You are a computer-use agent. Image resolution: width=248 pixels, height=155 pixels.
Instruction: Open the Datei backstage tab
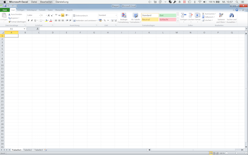pyautogui.click(x=5, y=10)
